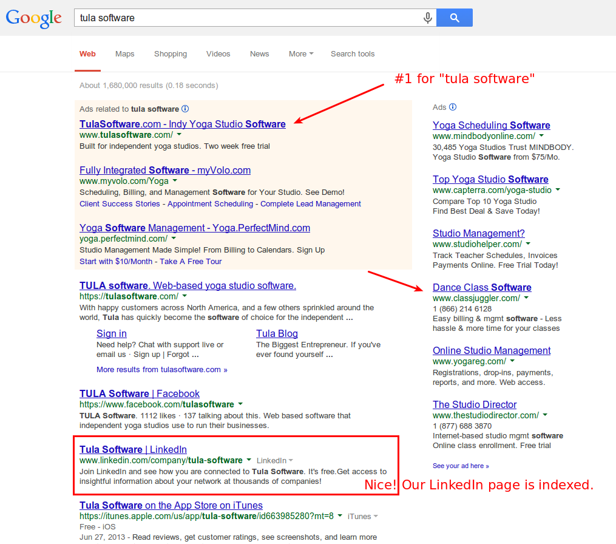The height and width of the screenshot is (544, 616).
Task: Expand arrow next to yoga.perfectmind.com/
Action: 174,239
